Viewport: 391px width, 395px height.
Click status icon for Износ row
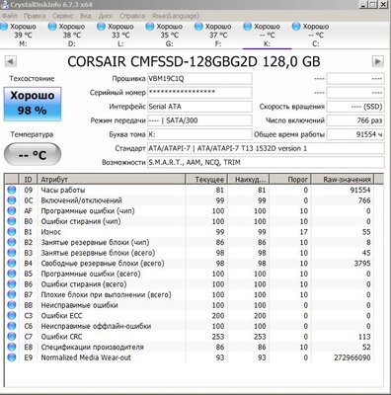pyautogui.click(x=12, y=232)
